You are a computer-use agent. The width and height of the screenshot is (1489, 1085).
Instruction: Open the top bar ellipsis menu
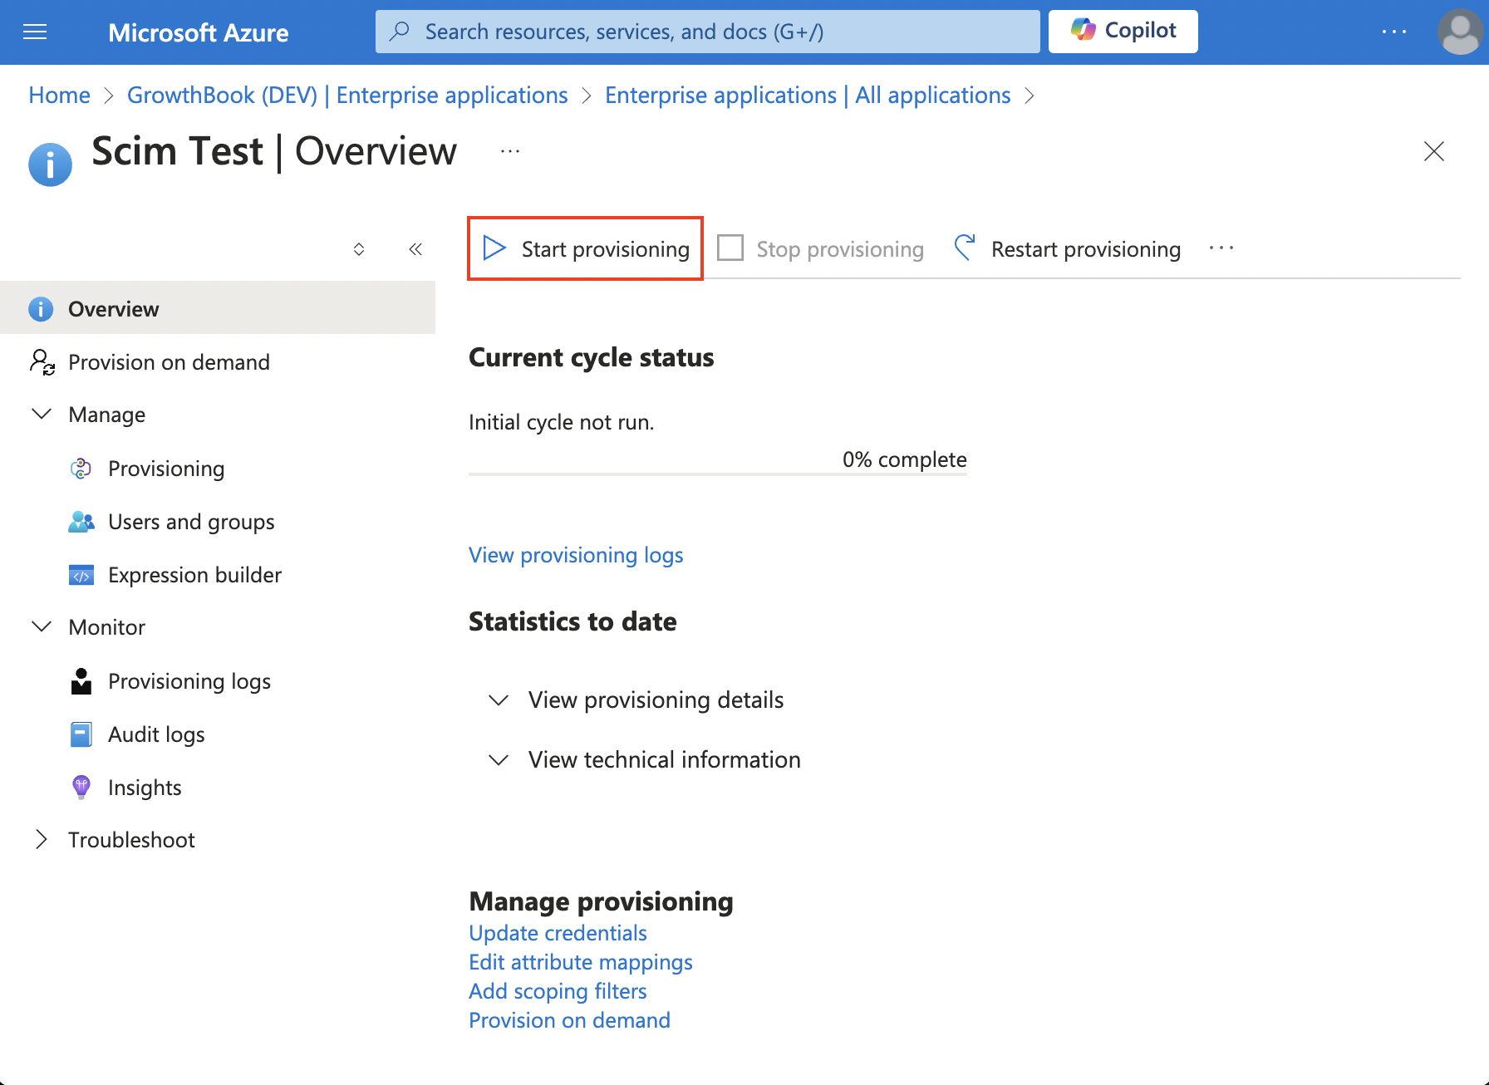point(1393,32)
